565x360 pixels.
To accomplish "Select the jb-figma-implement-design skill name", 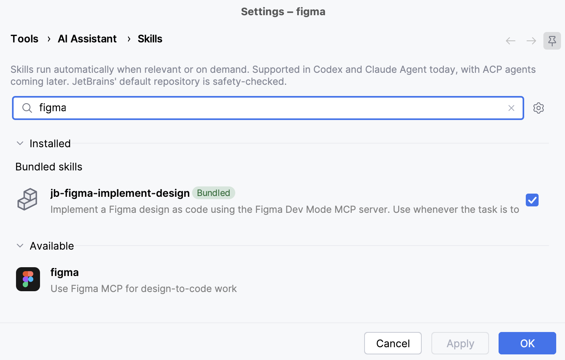I will tap(120, 193).
